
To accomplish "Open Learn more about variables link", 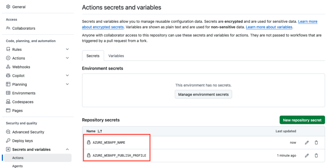I will 269,27.
